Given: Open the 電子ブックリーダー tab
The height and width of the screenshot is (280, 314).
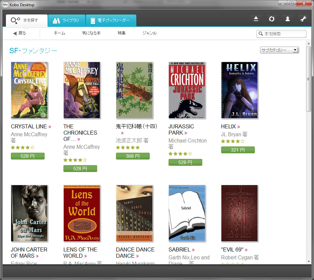Looking at the screenshot, I should pos(111,20).
